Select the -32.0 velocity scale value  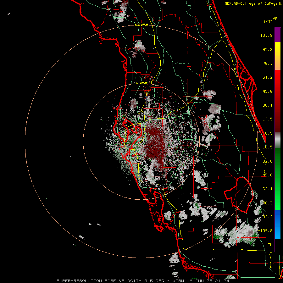(x=266, y=161)
